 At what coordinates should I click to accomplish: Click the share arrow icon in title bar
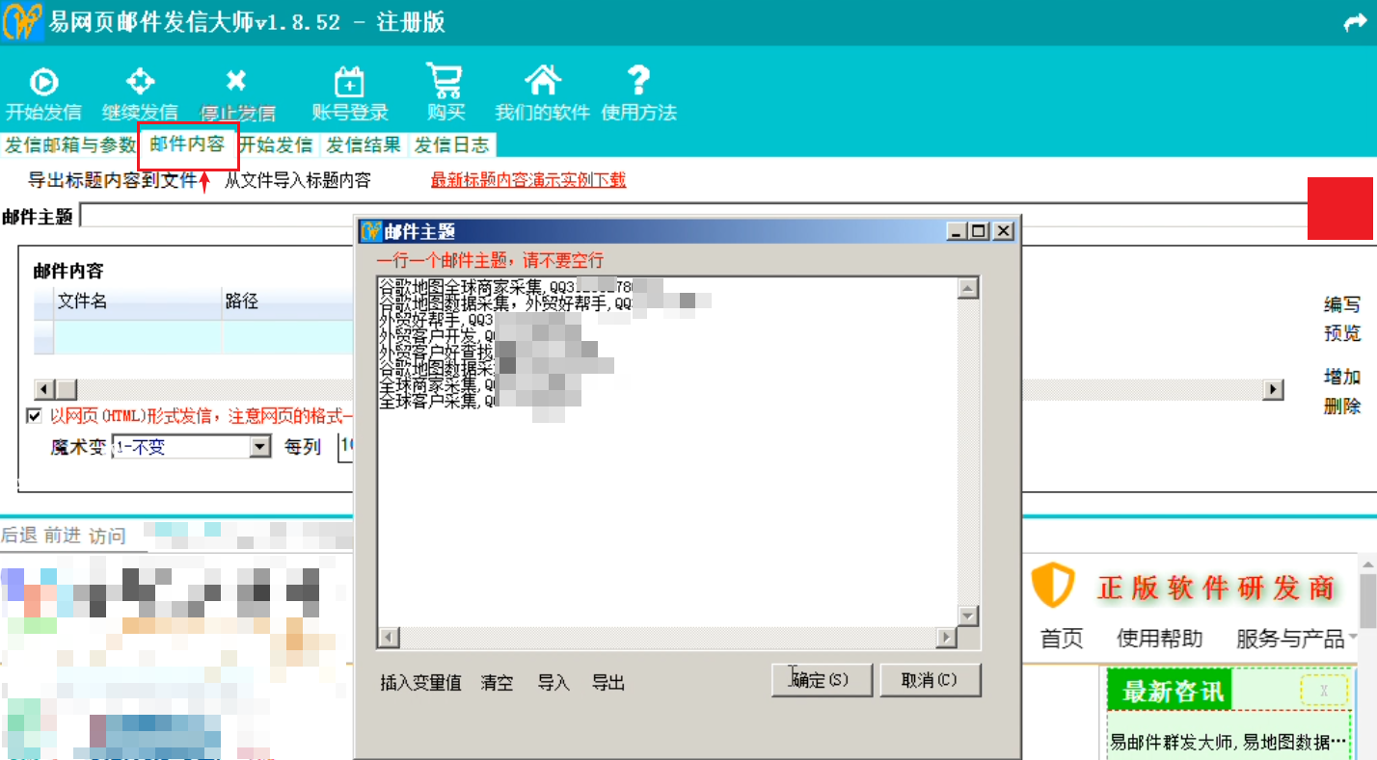[x=1356, y=23]
